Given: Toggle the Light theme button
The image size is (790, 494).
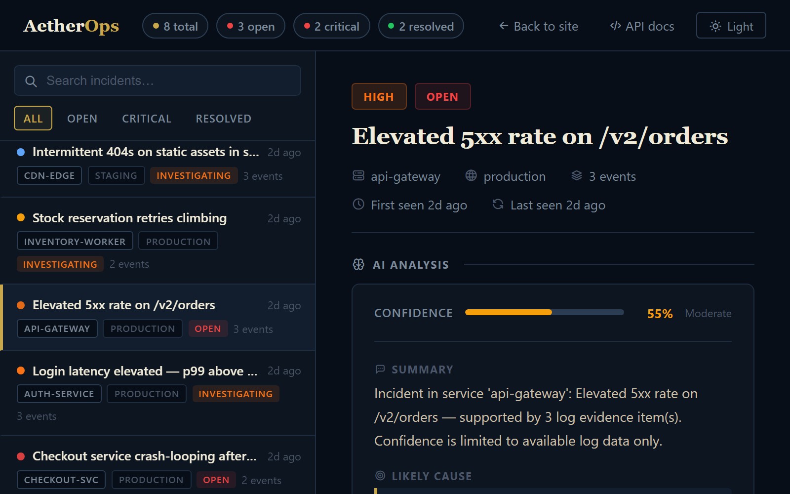Looking at the screenshot, I should (731, 26).
